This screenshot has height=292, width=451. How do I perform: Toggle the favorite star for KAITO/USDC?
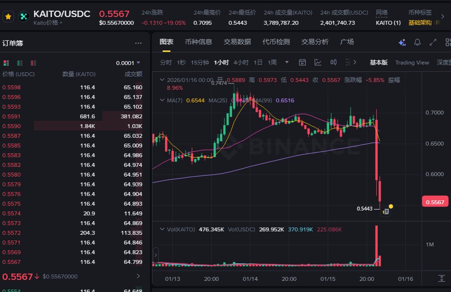[8, 16]
